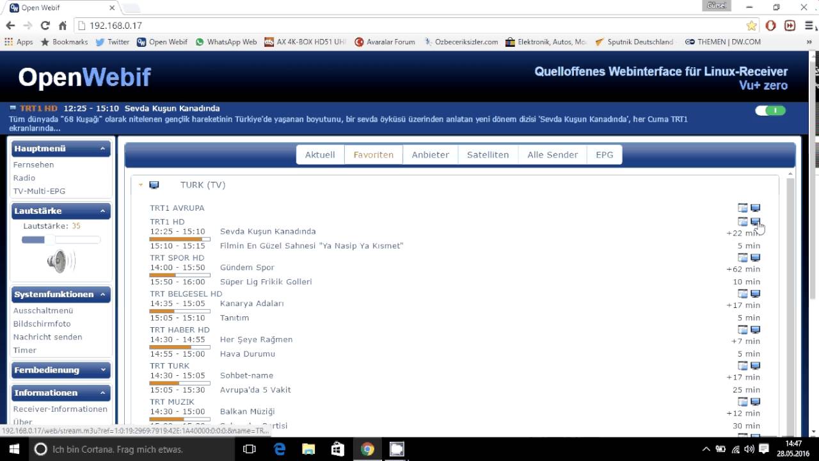This screenshot has width=819, height=461.
Task: Collapse the Informationen panel
Action: pos(102,393)
